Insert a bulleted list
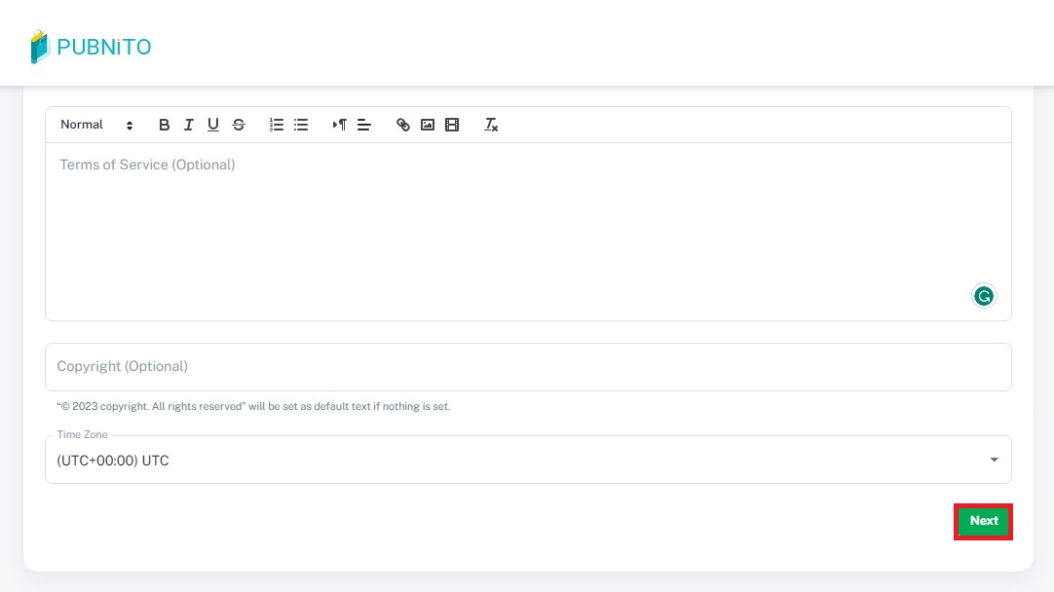1054x592 pixels. (301, 125)
